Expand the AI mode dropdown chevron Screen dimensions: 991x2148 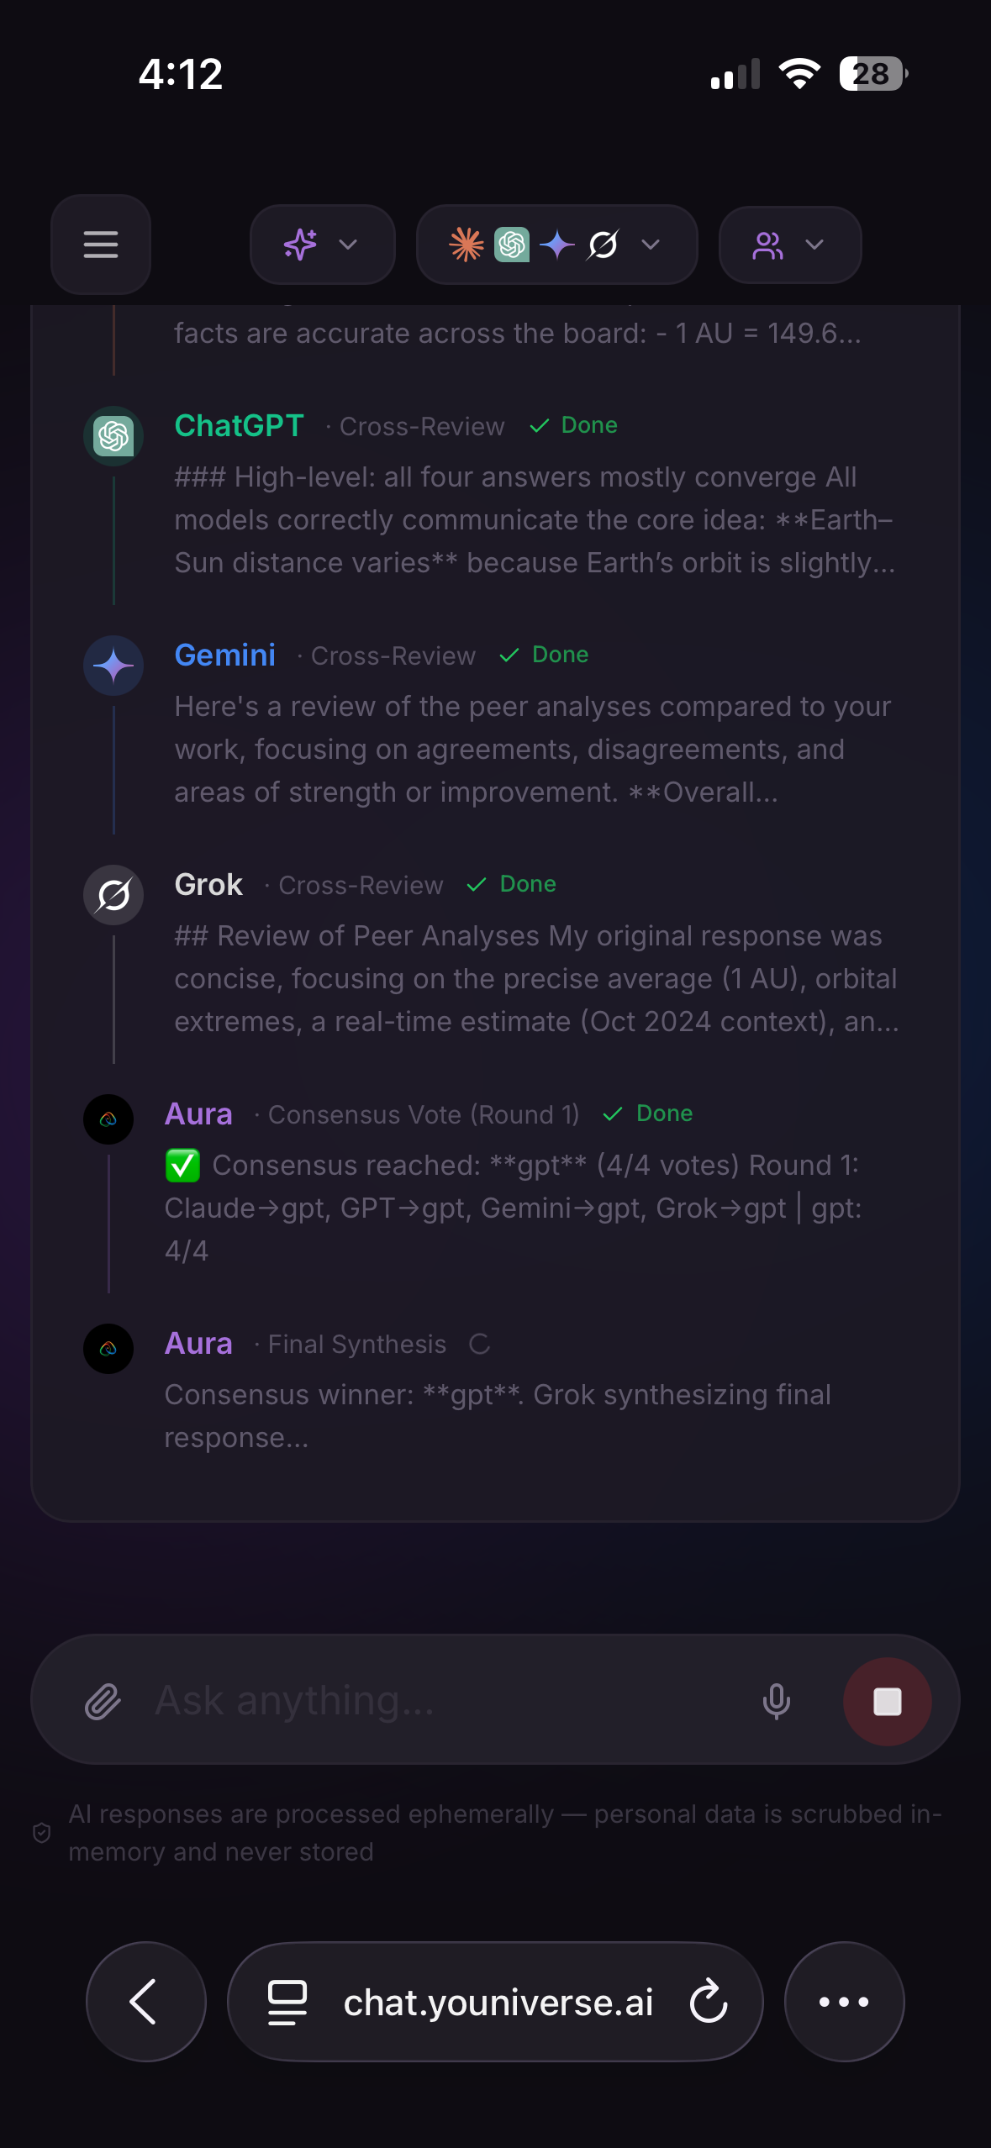(x=347, y=245)
